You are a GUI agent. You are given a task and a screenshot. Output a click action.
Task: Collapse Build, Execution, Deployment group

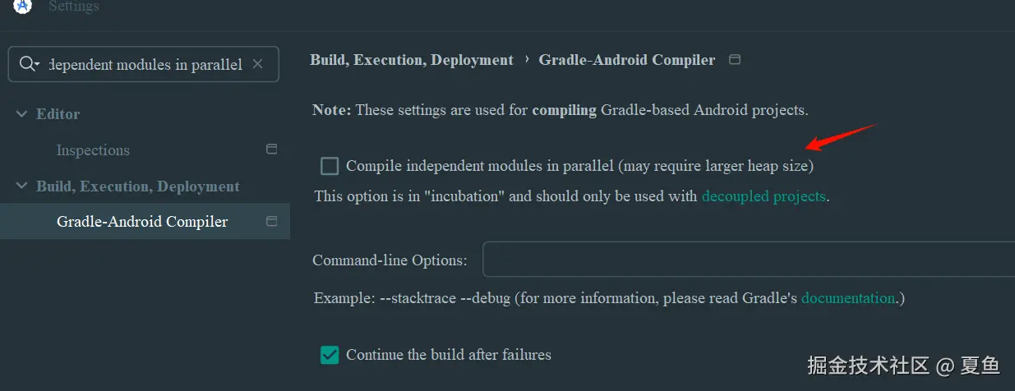click(x=21, y=186)
